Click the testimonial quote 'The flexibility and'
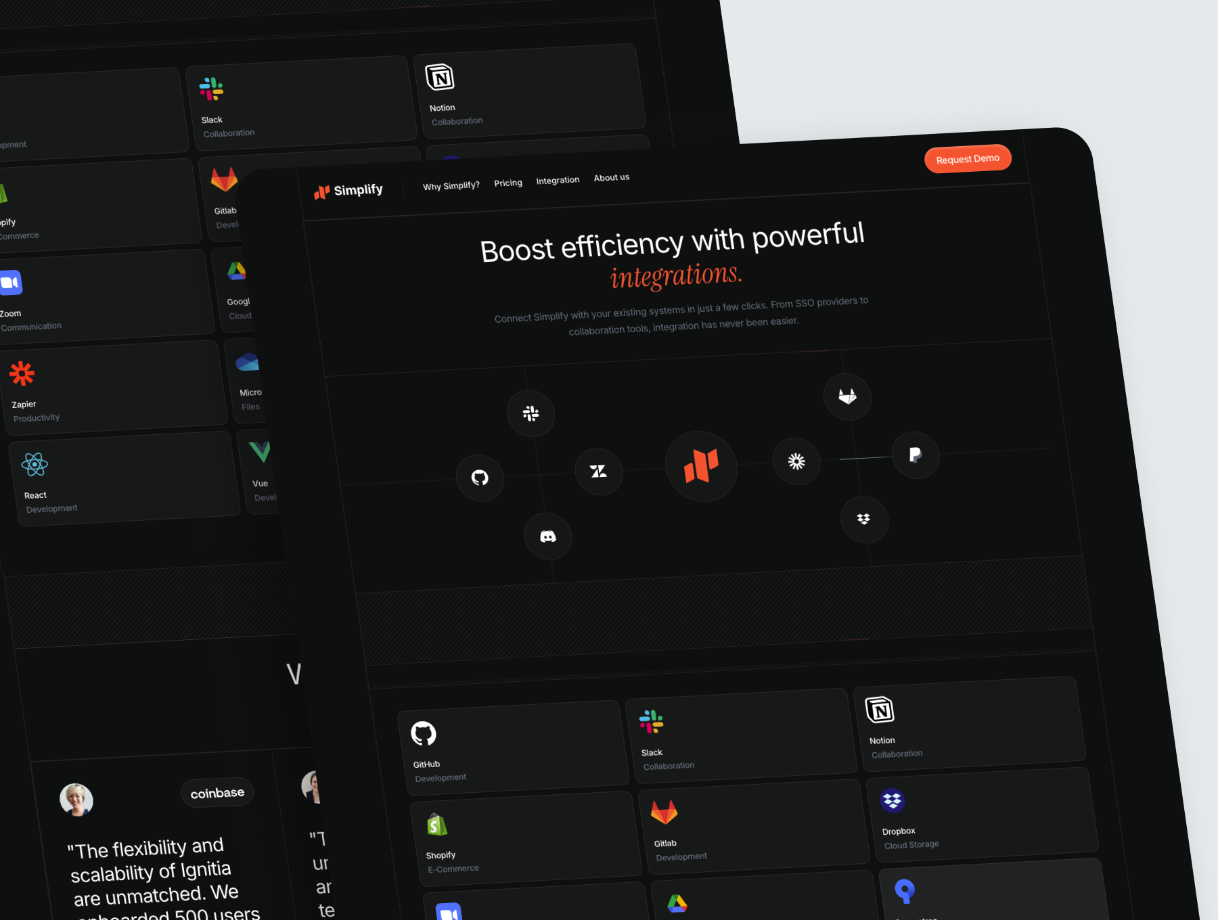 (x=145, y=848)
